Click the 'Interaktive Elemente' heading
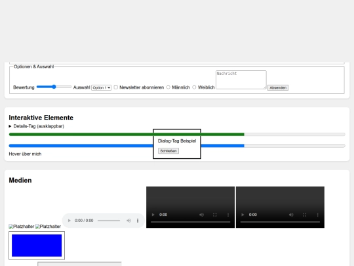 pos(41,118)
